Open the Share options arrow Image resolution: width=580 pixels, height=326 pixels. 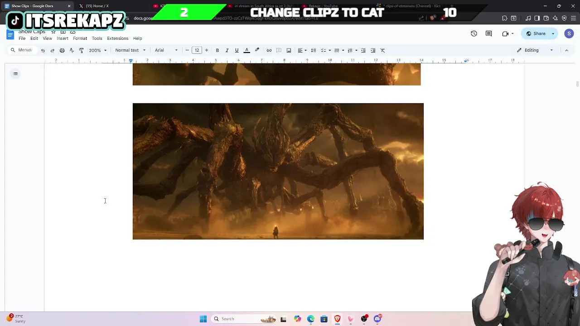click(x=553, y=34)
